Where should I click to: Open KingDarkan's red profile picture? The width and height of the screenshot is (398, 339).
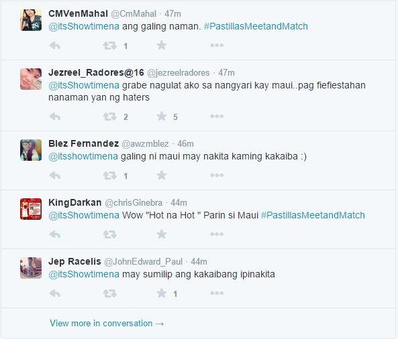[x=31, y=209]
